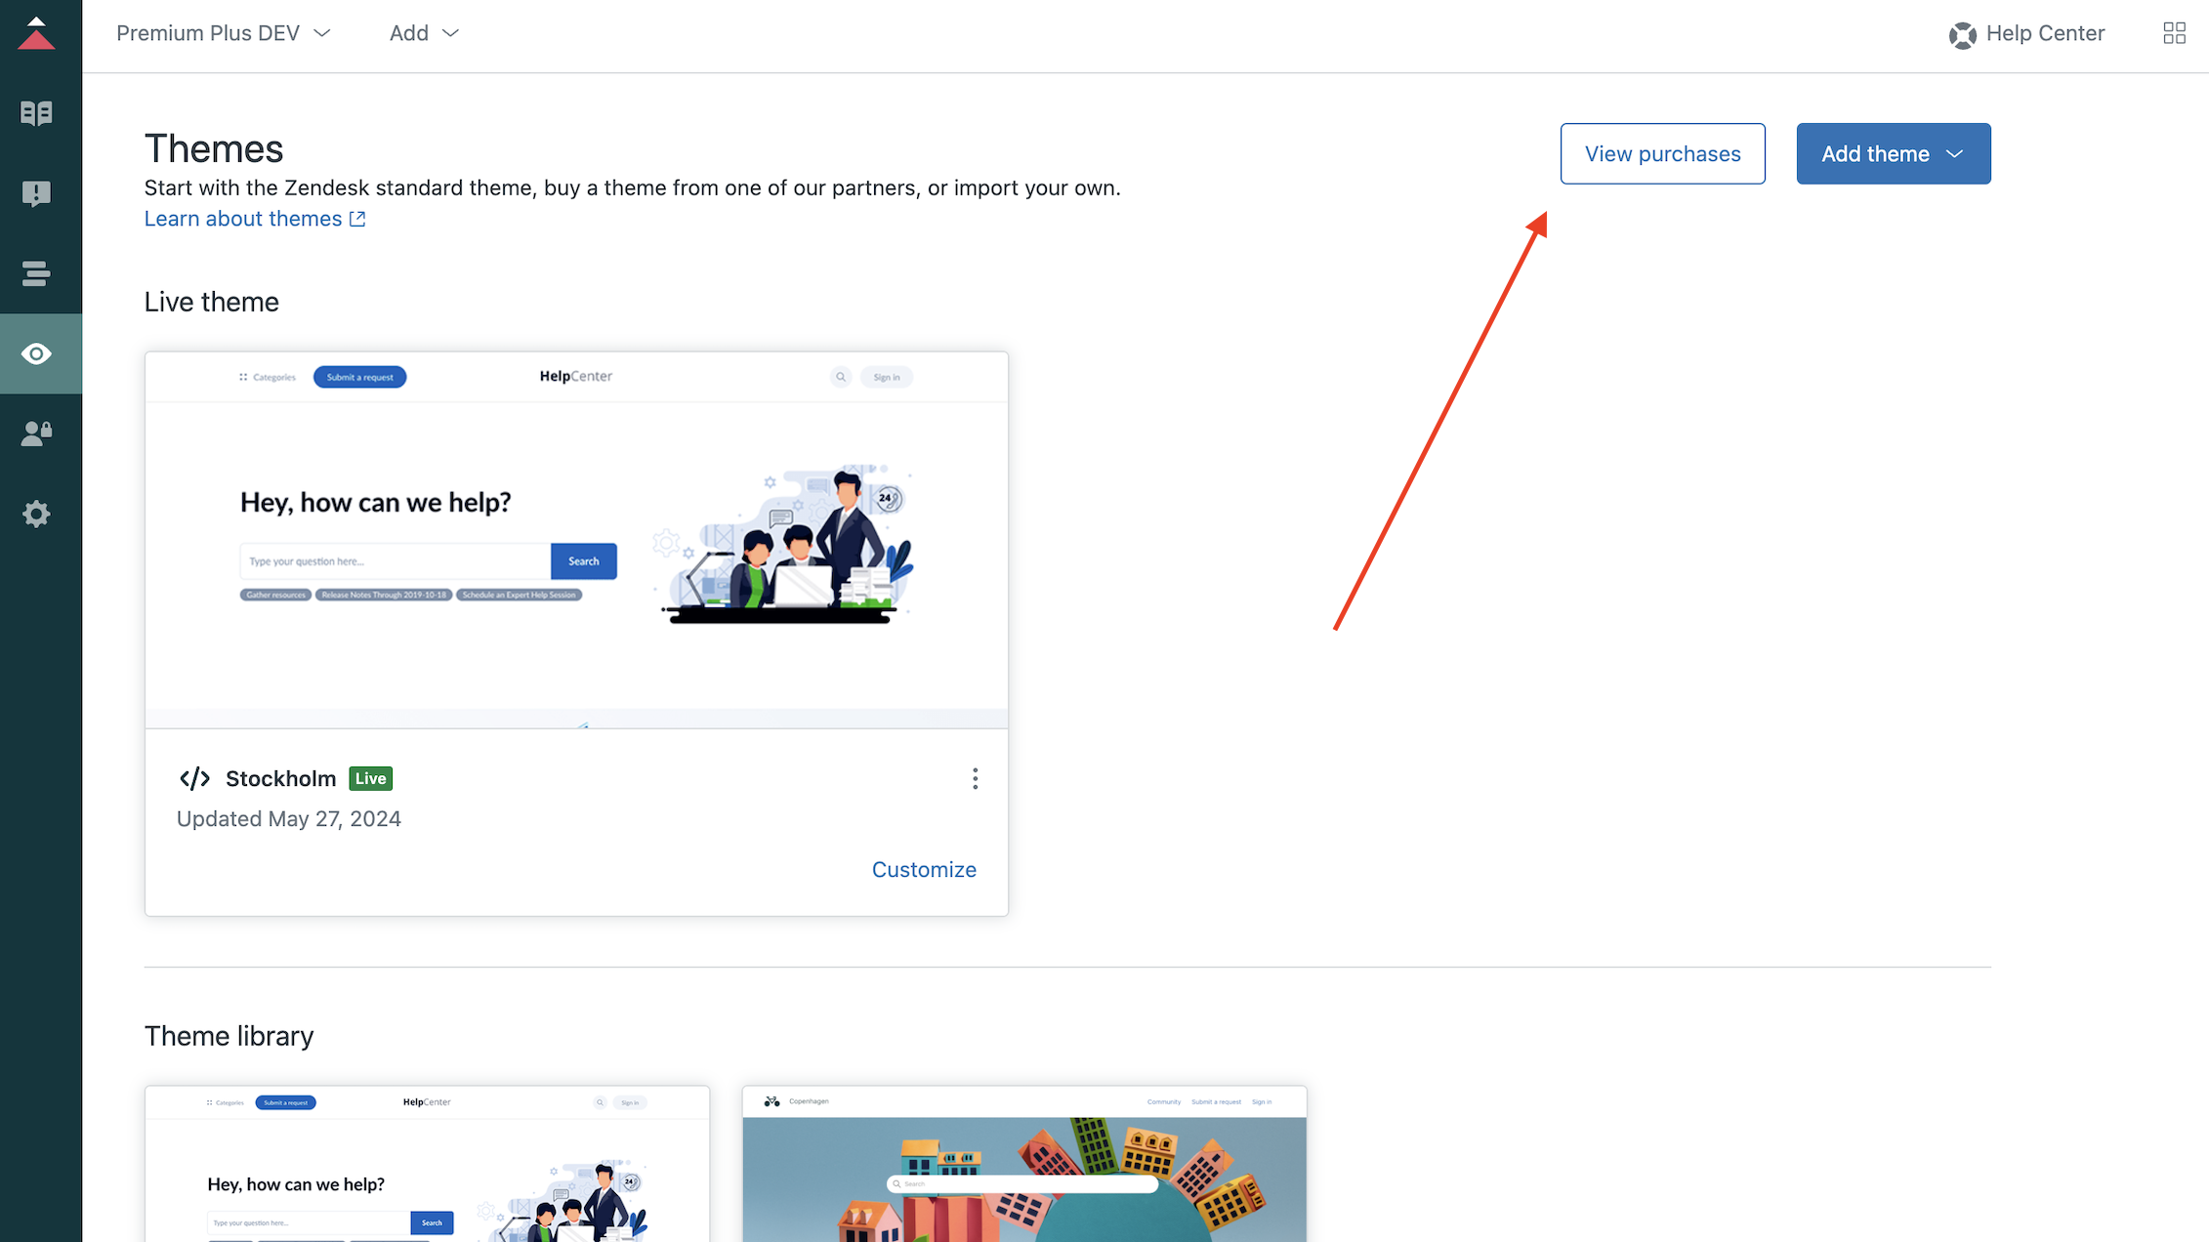
Task: Open the Help Center link
Action: coord(2045,33)
